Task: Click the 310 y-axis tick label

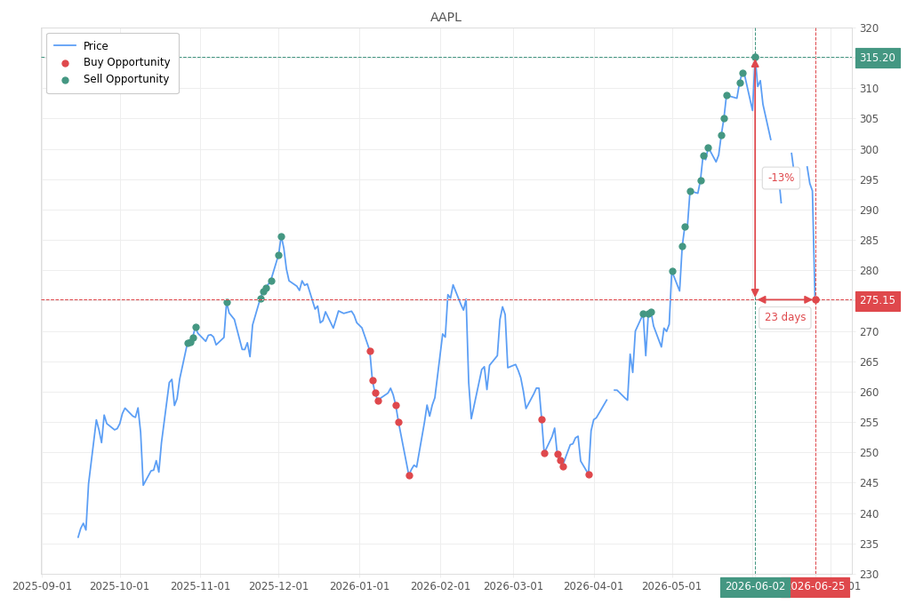Action: click(x=869, y=89)
